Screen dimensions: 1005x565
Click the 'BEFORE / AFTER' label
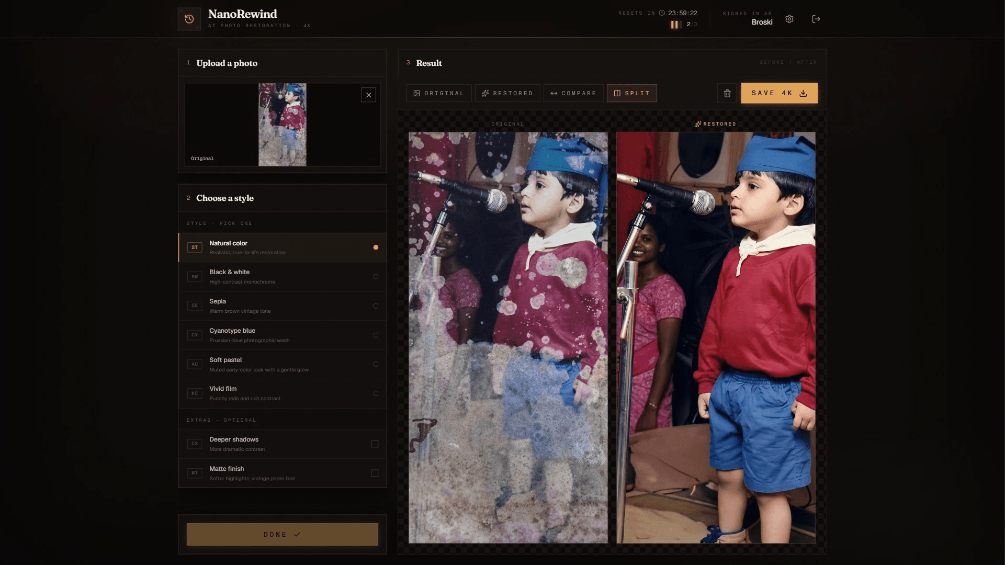point(788,62)
